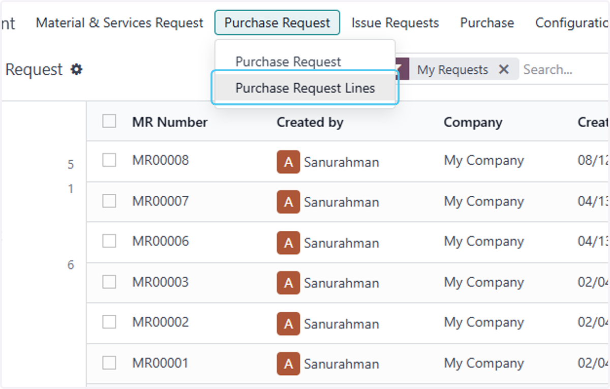The height and width of the screenshot is (389, 610).
Task: Click the count 6 in the left panel
Action: click(71, 265)
